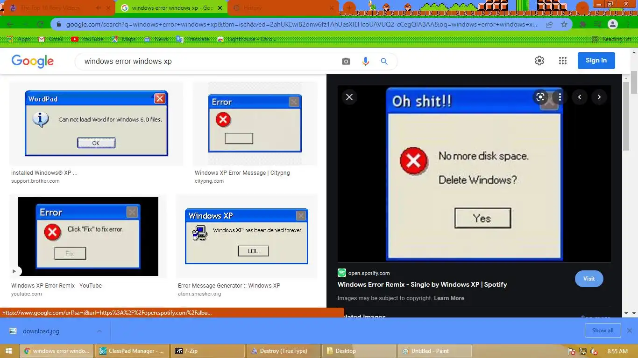Select 'Windows XP has been denied' thumbnail

click(247, 236)
